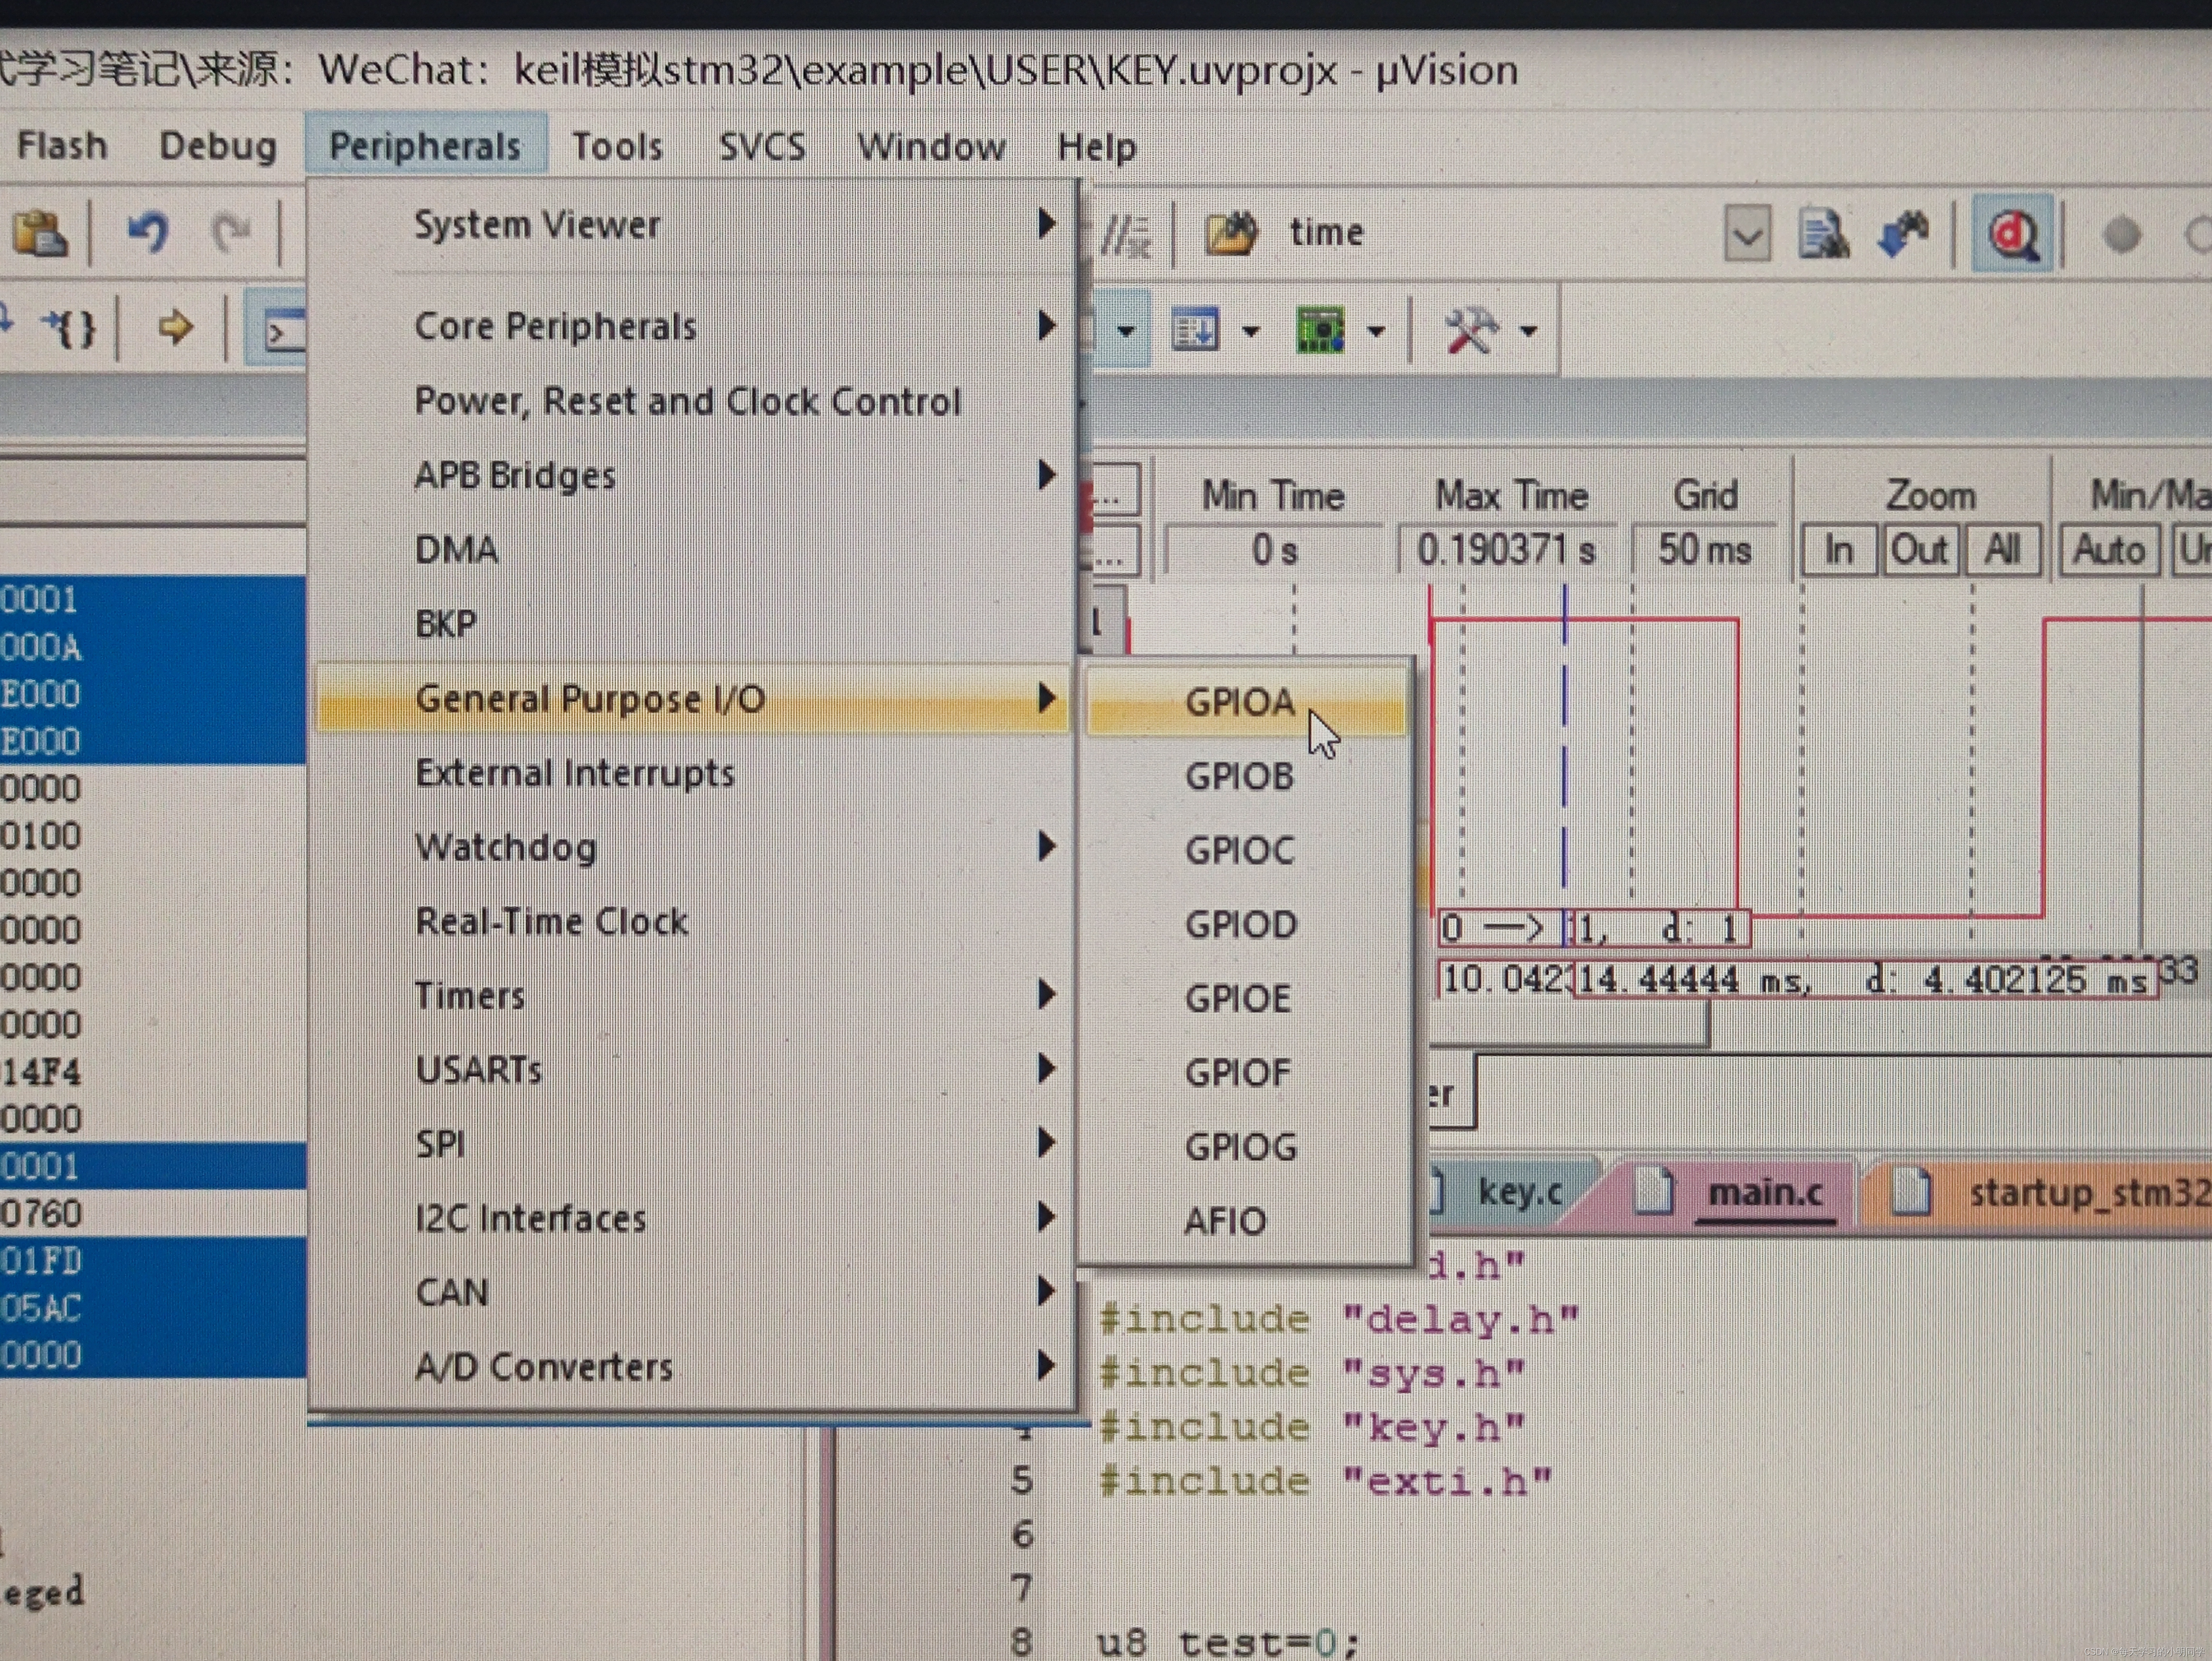Click the Paste clipboard icon
Image resolution: width=2212 pixels, height=1661 pixels.
(40, 234)
